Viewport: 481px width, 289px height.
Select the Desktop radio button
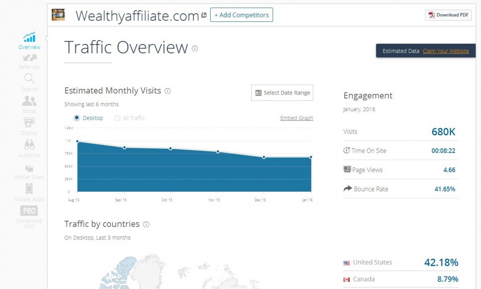77,118
